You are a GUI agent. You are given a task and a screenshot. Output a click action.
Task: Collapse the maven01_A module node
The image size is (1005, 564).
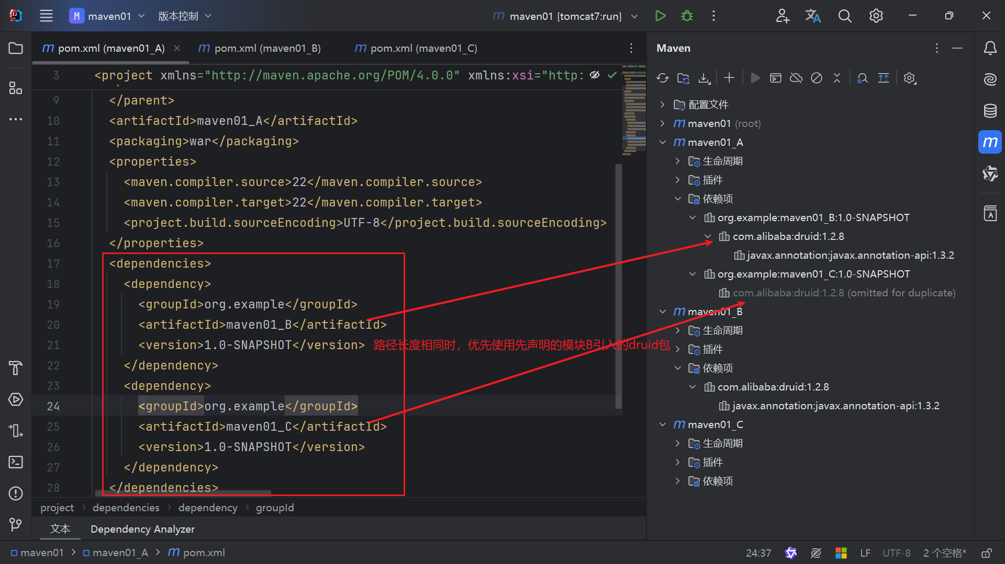tap(663, 142)
